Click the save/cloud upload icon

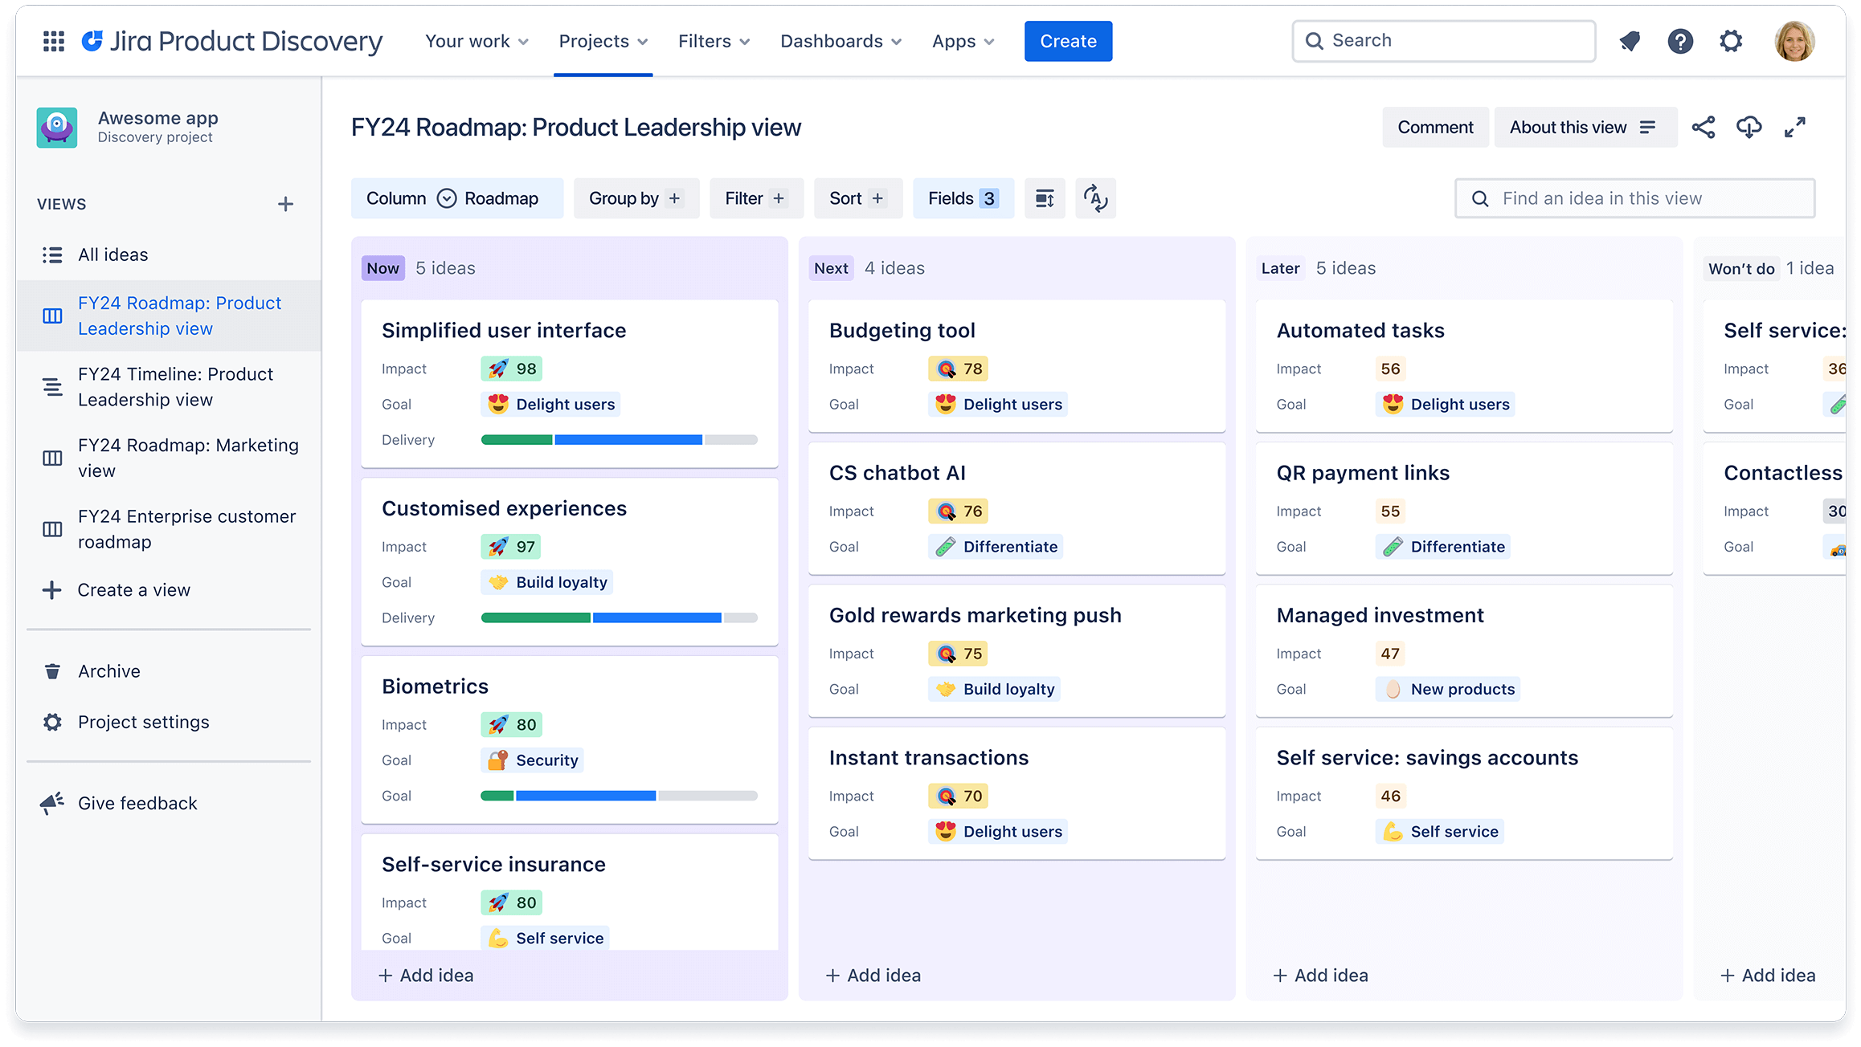(x=1749, y=126)
